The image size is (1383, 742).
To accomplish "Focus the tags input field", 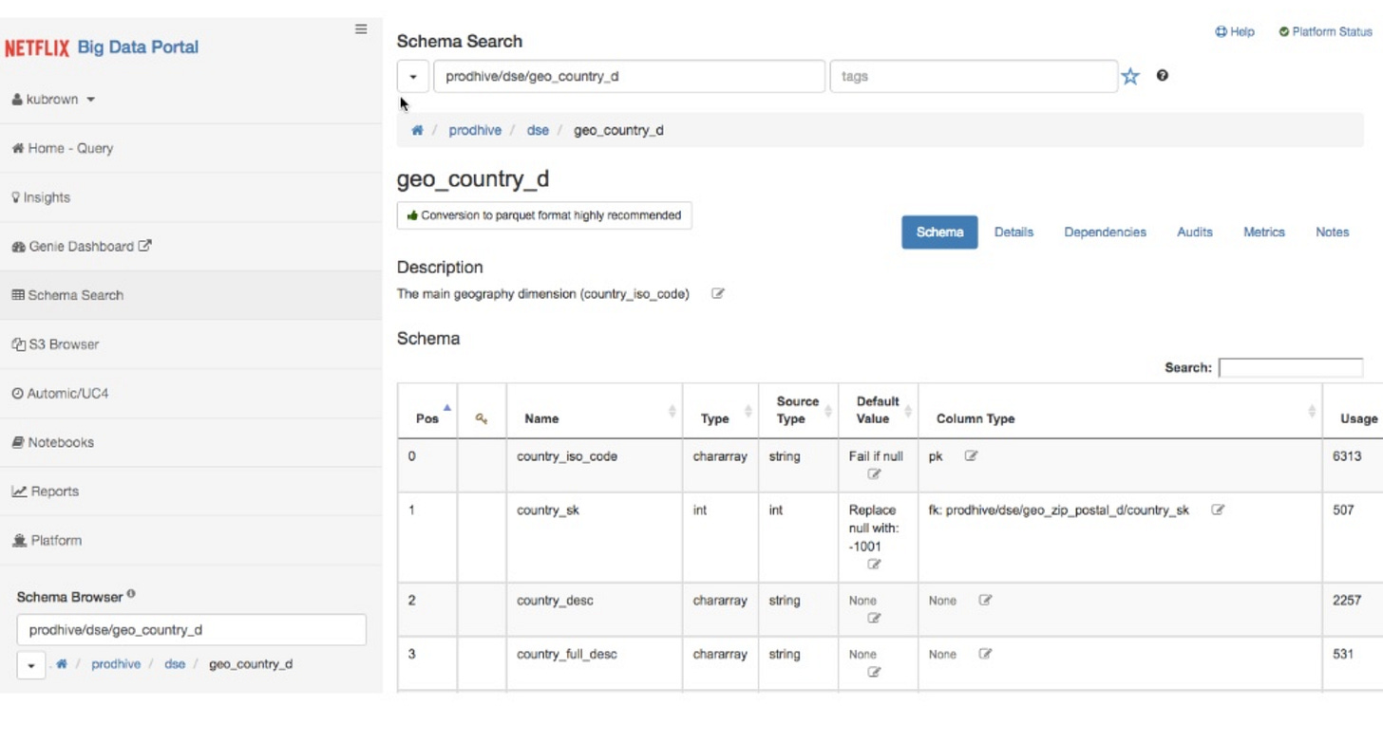I will pos(974,77).
